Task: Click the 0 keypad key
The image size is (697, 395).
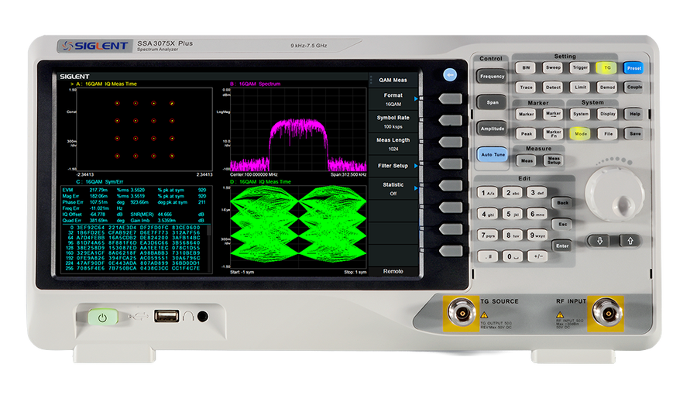Action: pos(513,256)
